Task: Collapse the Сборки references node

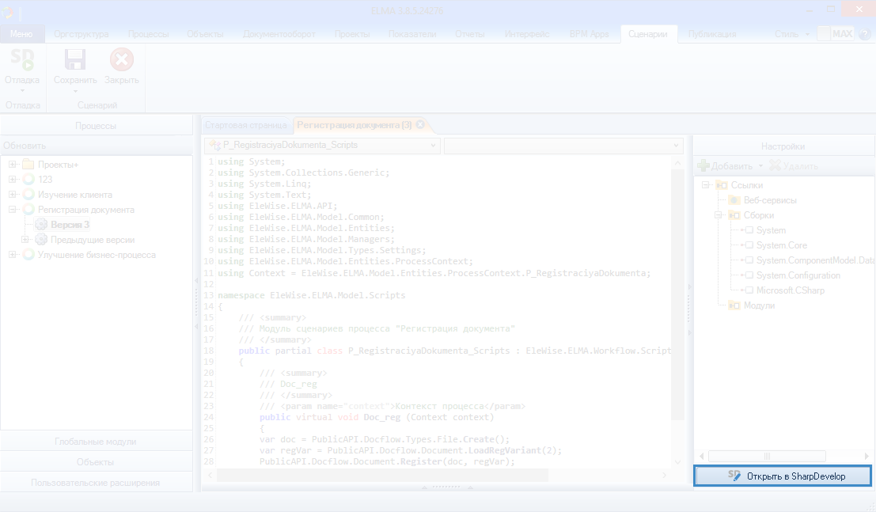Action: point(719,215)
